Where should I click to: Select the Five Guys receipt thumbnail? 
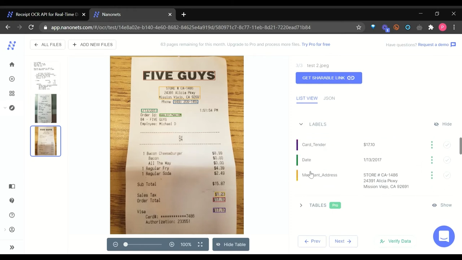click(45, 141)
